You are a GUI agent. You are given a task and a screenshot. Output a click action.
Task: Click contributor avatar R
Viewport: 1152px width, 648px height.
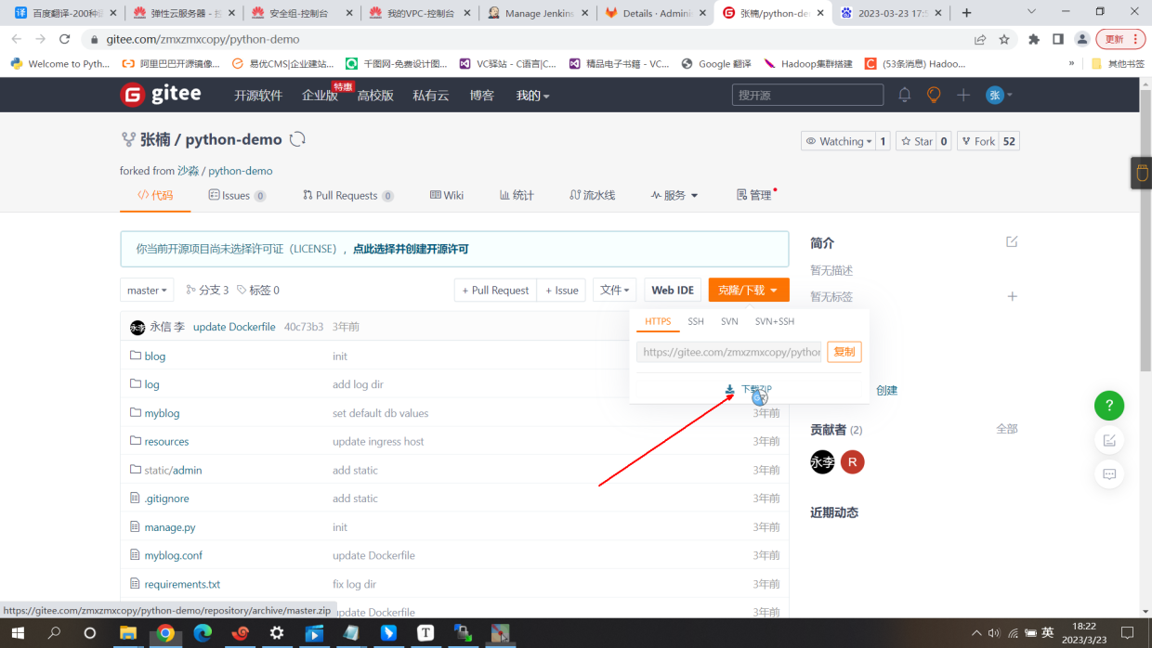pos(853,461)
